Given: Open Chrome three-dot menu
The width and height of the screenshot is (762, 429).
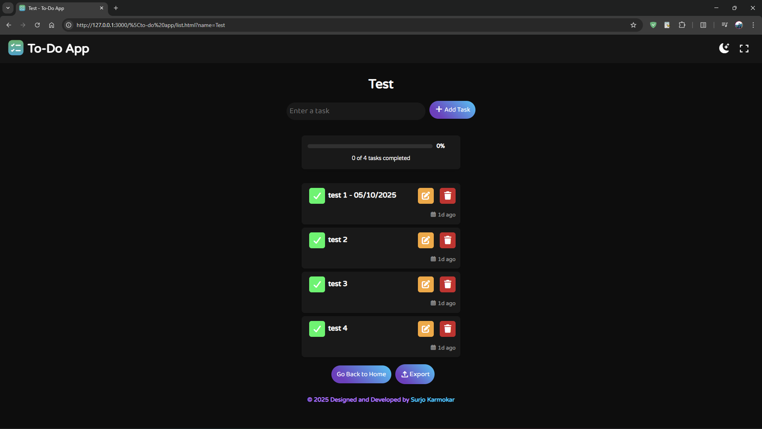Looking at the screenshot, I should pos(753,25).
